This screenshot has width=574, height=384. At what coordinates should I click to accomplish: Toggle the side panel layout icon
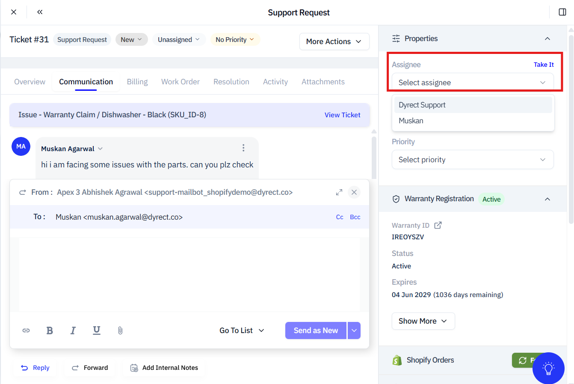(562, 12)
